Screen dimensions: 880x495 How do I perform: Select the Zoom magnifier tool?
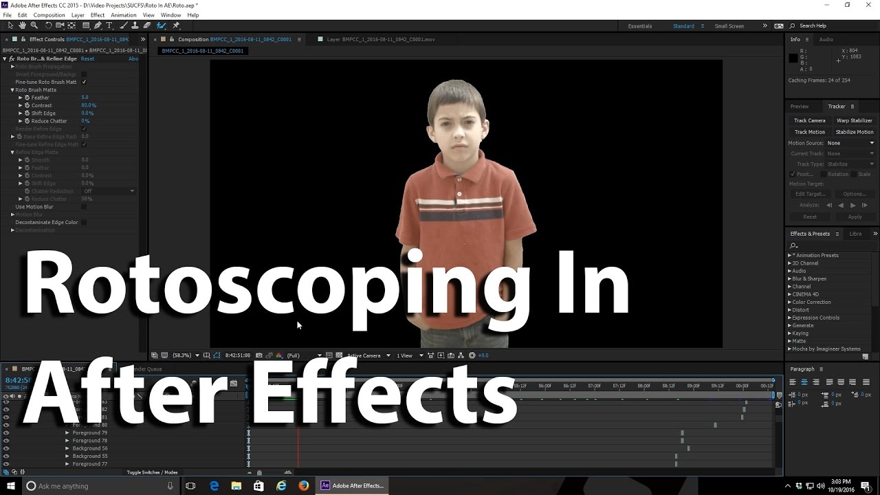pos(34,25)
